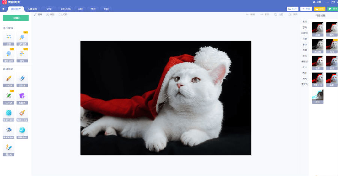
Task: Open the HSL adjustment tool
Action: (22, 55)
